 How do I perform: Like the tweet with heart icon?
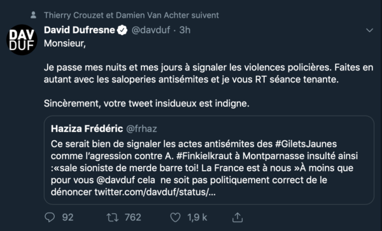[175, 218]
